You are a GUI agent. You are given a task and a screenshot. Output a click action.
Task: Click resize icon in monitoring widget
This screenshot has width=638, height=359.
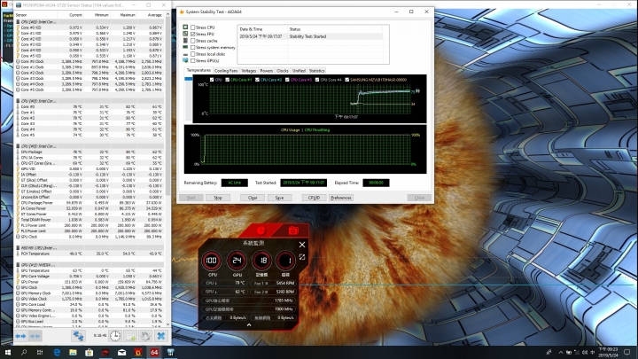[302, 257]
